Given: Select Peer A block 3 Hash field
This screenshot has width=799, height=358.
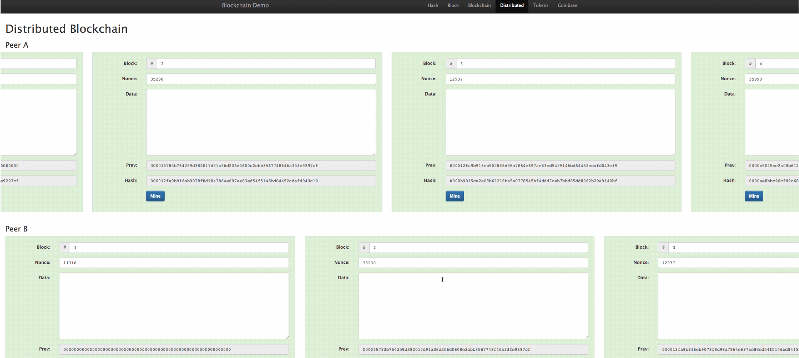Looking at the screenshot, I should tap(560, 181).
